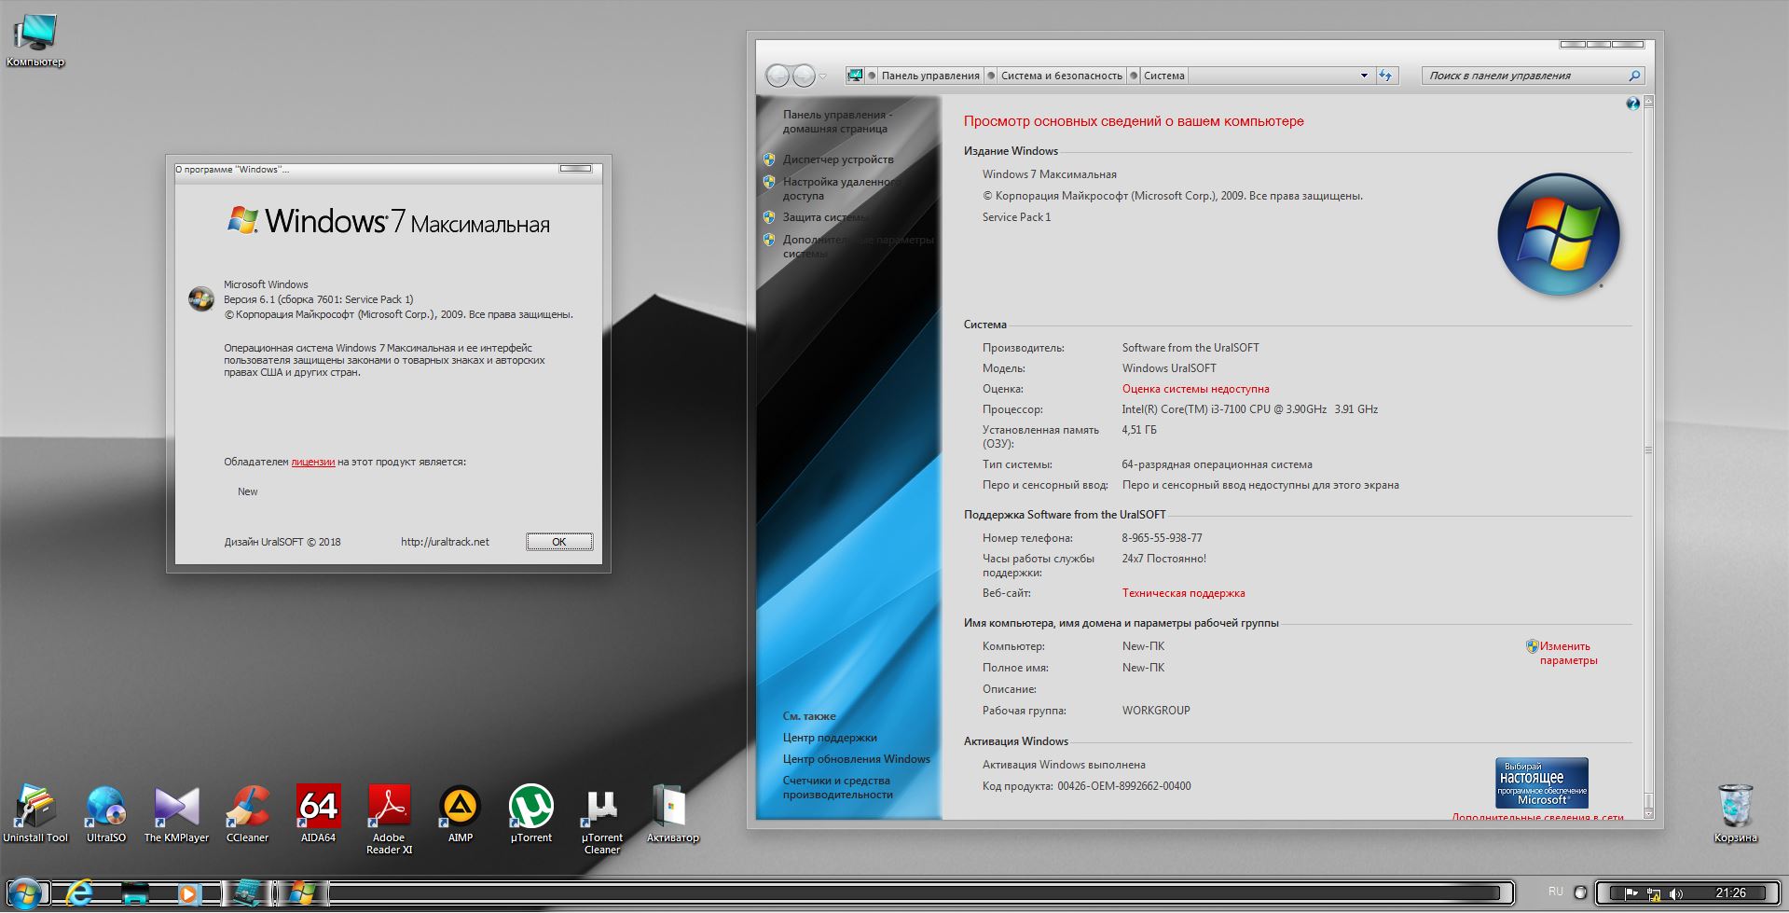Click the System window vertical scrollbar
Screen dimensions: 1789x913
click(1648, 458)
